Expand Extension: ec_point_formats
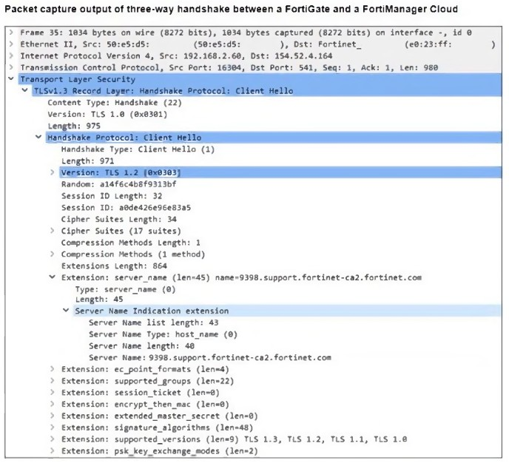 click(x=53, y=369)
